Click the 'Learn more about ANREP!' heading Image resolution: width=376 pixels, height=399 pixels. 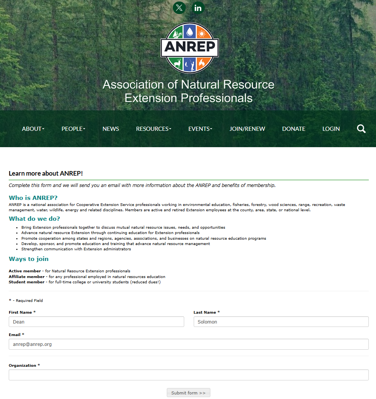[46, 173]
